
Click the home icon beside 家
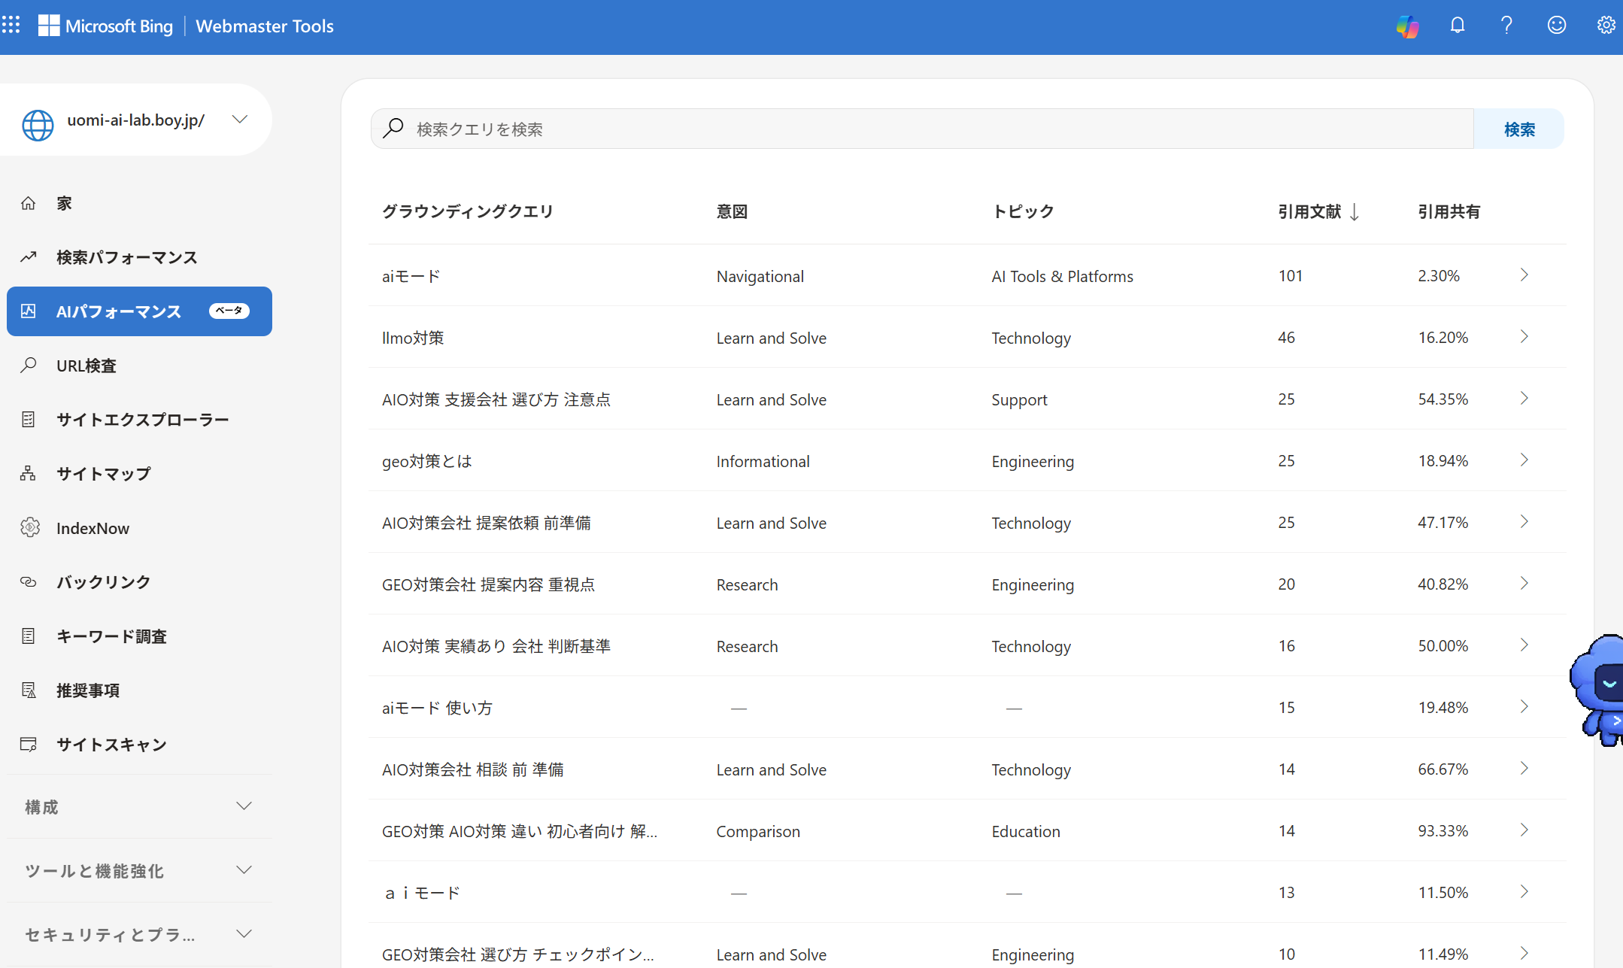point(29,203)
